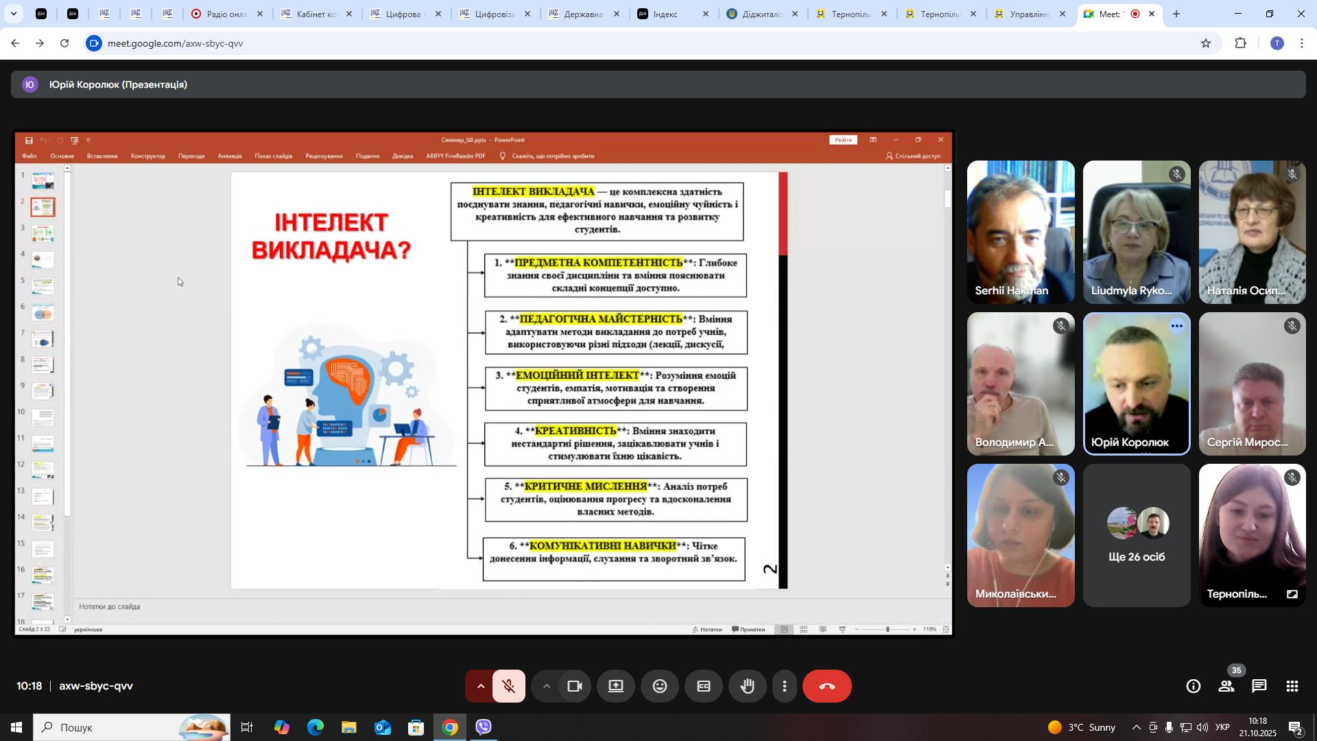Leave the call with red button
The height and width of the screenshot is (741, 1317).
point(827,687)
